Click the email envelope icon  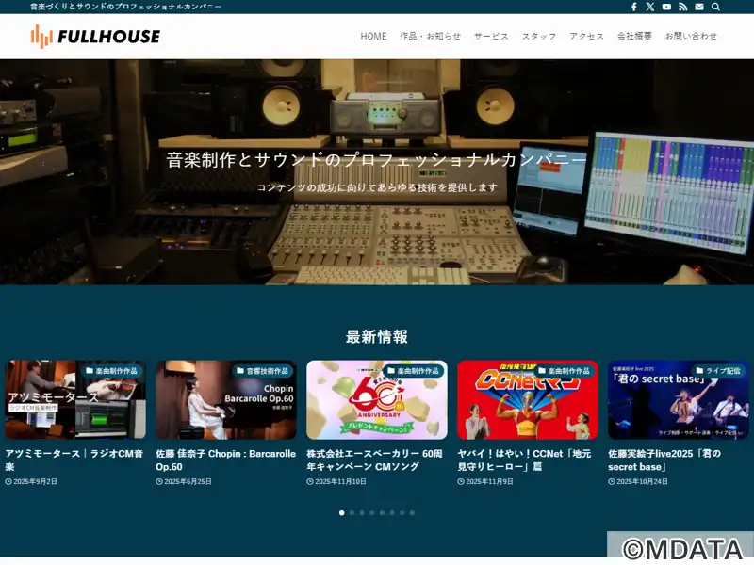(699, 7)
